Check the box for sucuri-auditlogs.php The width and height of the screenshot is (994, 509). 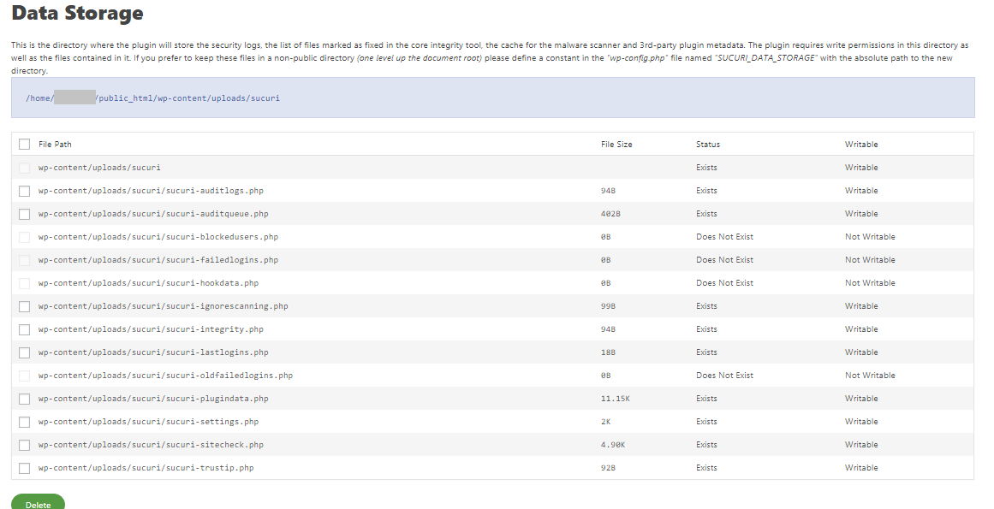[x=24, y=191]
